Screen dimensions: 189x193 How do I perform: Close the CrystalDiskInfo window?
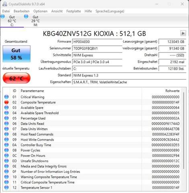(x=182, y=4)
